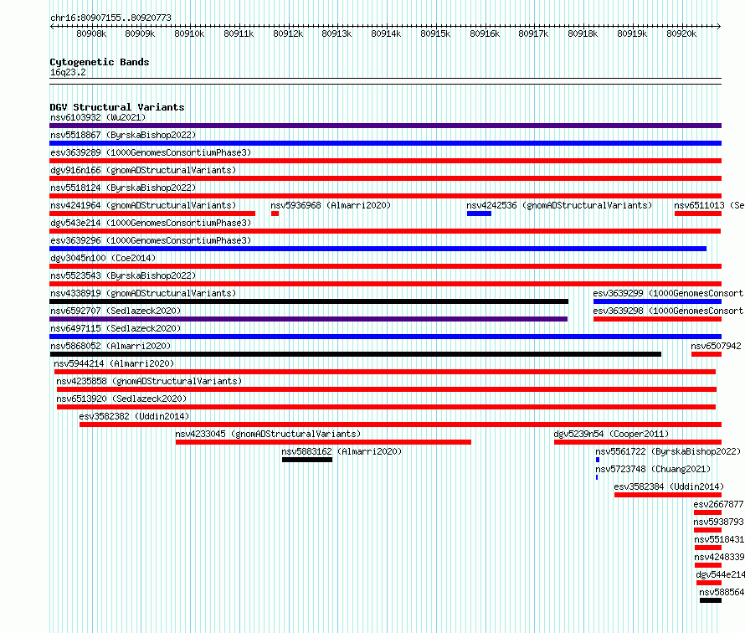Select nsv5723748 (Chuang2021) label
This screenshot has width=745, height=633.
point(653,469)
